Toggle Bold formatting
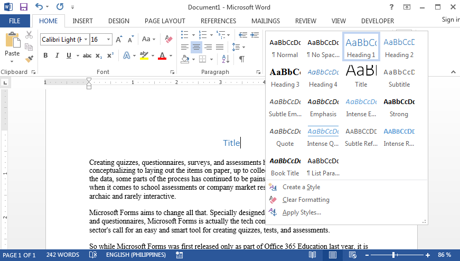Viewport: 460px width, 261px height. pyautogui.click(x=45, y=55)
